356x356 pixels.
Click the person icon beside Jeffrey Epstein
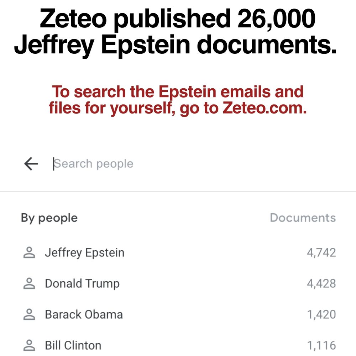click(29, 252)
